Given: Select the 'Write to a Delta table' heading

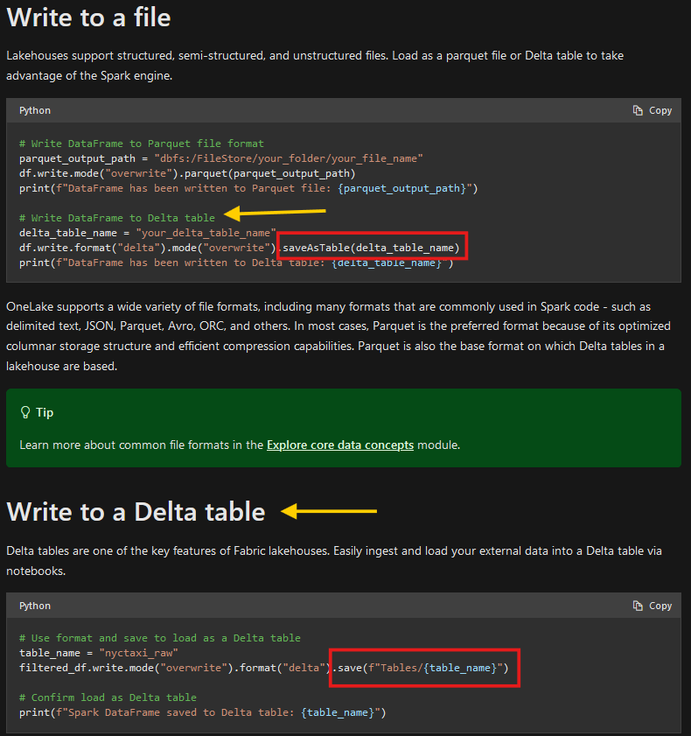Looking at the screenshot, I should click(137, 511).
